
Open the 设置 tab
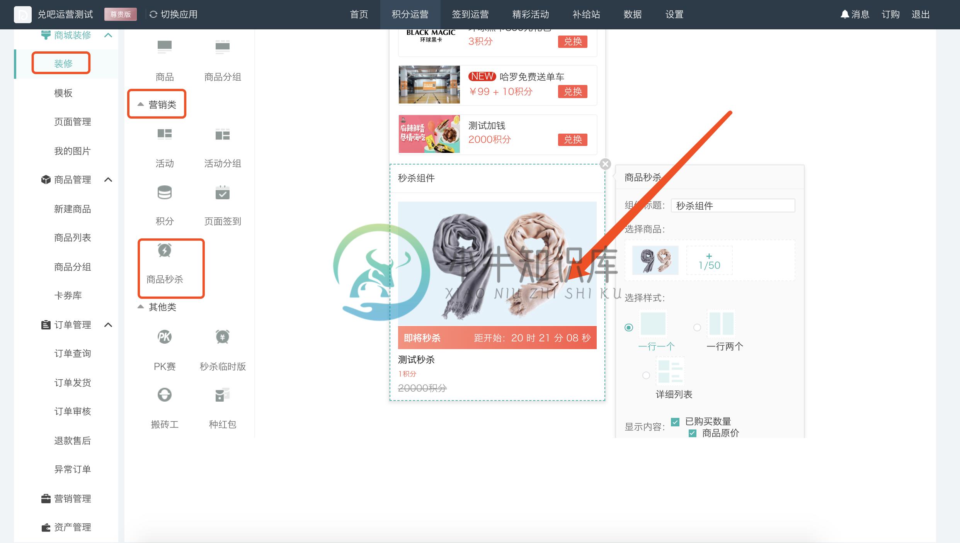674,14
